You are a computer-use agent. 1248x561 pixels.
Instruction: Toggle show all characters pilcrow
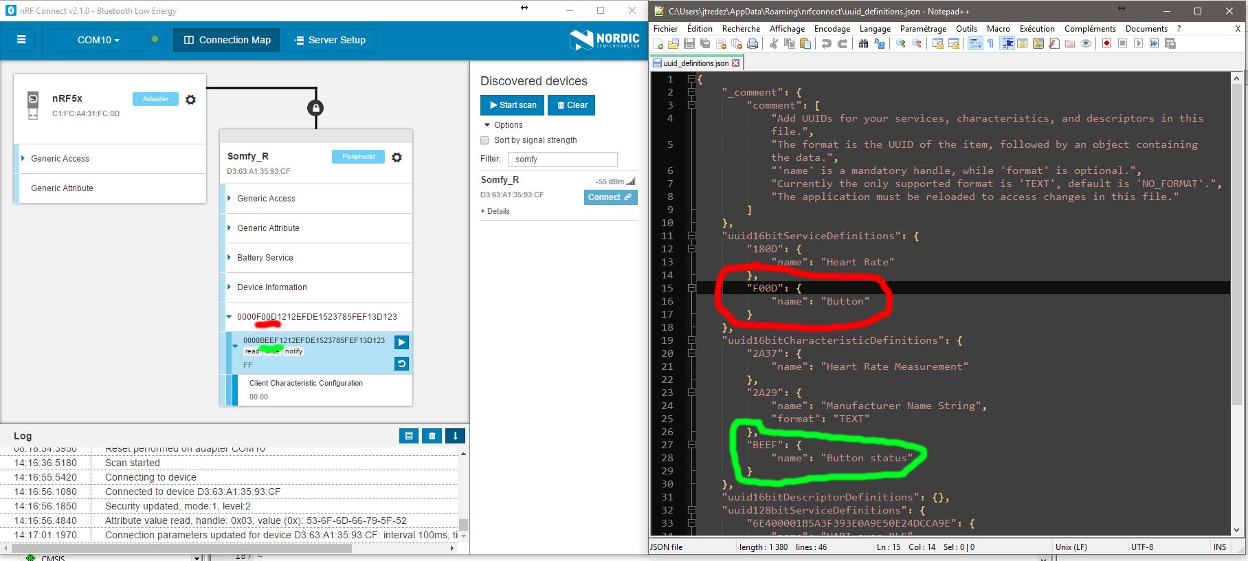tap(990, 43)
